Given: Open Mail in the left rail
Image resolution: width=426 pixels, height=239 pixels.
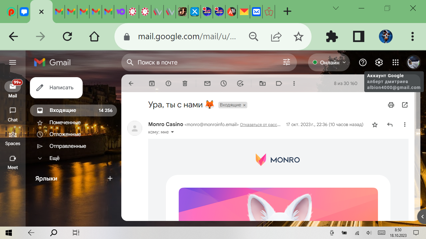Looking at the screenshot, I should (x=13, y=90).
